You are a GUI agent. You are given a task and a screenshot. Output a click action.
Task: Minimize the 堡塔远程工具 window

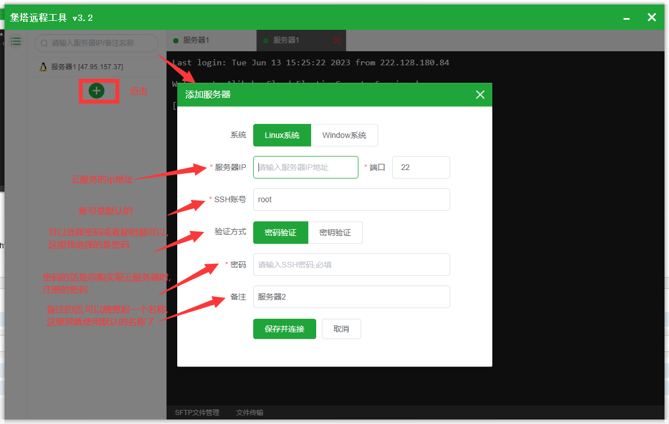point(626,19)
